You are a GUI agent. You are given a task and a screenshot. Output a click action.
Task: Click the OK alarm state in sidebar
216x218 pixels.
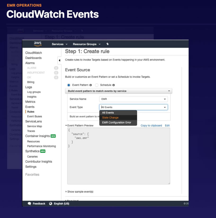point(29,78)
